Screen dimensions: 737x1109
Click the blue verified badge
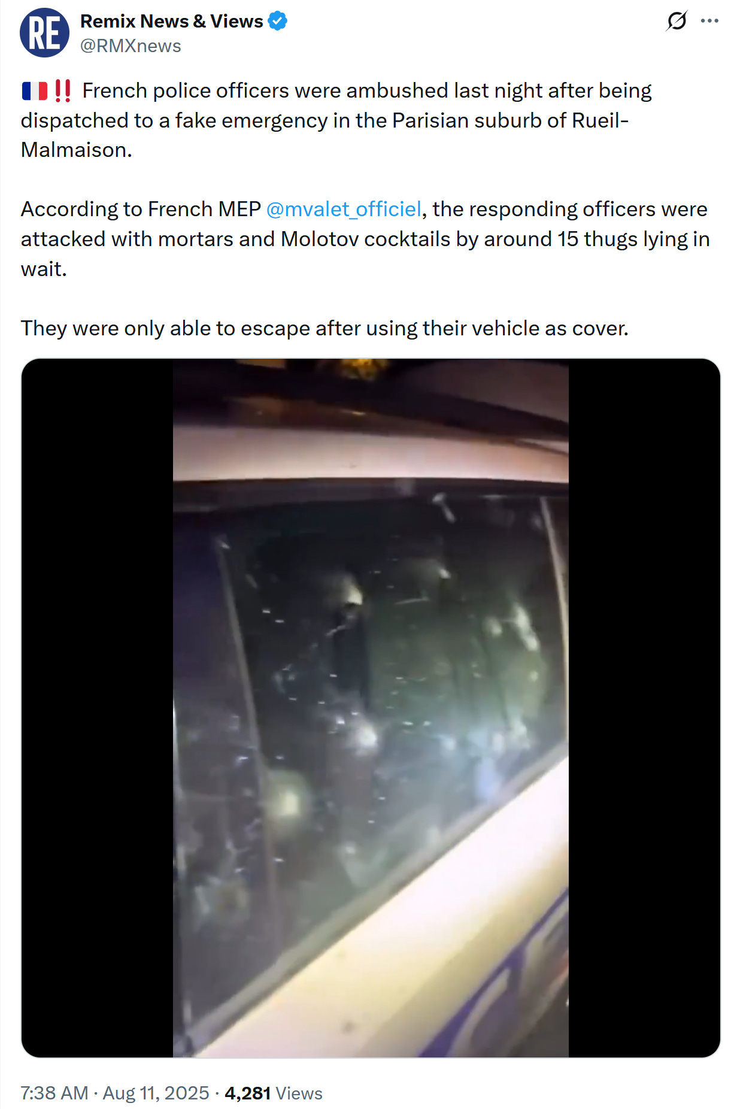278,22
